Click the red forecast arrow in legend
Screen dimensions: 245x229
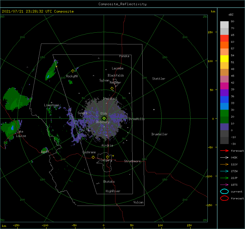[x=224, y=151]
